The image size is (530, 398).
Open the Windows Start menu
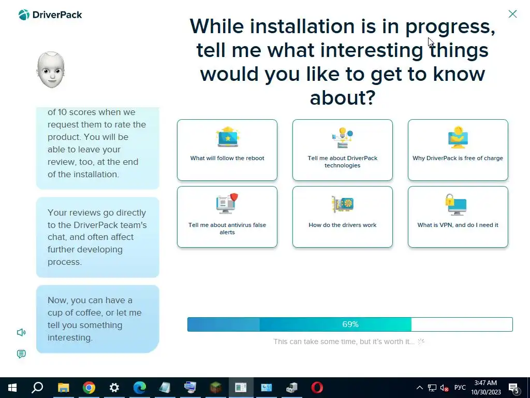coord(12,388)
